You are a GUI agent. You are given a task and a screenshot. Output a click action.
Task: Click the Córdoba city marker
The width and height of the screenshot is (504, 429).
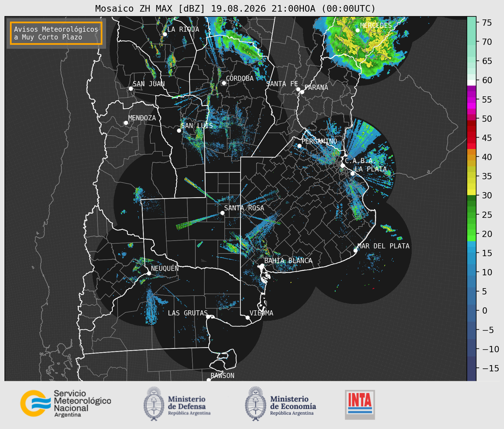[224, 83]
